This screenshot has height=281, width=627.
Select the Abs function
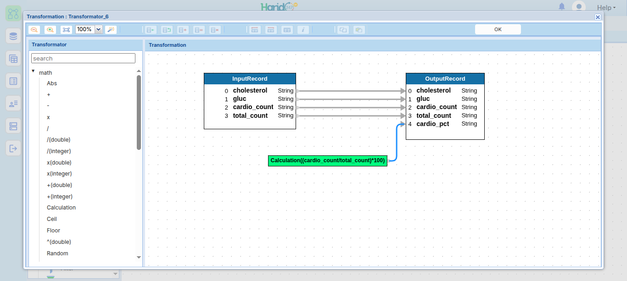pyautogui.click(x=52, y=83)
